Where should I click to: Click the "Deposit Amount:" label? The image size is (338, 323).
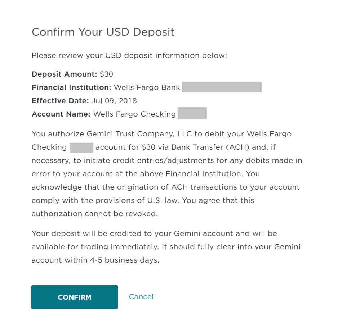(65, 74)
